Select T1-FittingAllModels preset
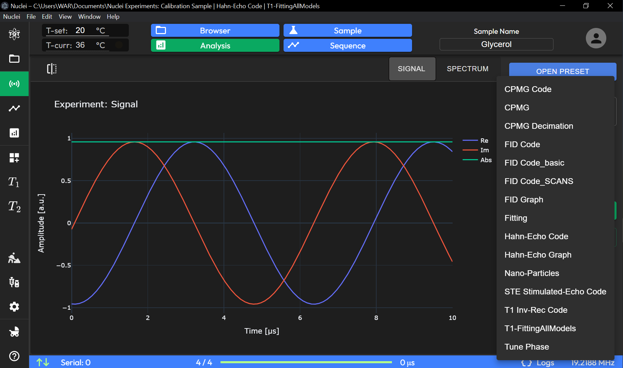Viewport: 623px width, 368px height. 556,328
